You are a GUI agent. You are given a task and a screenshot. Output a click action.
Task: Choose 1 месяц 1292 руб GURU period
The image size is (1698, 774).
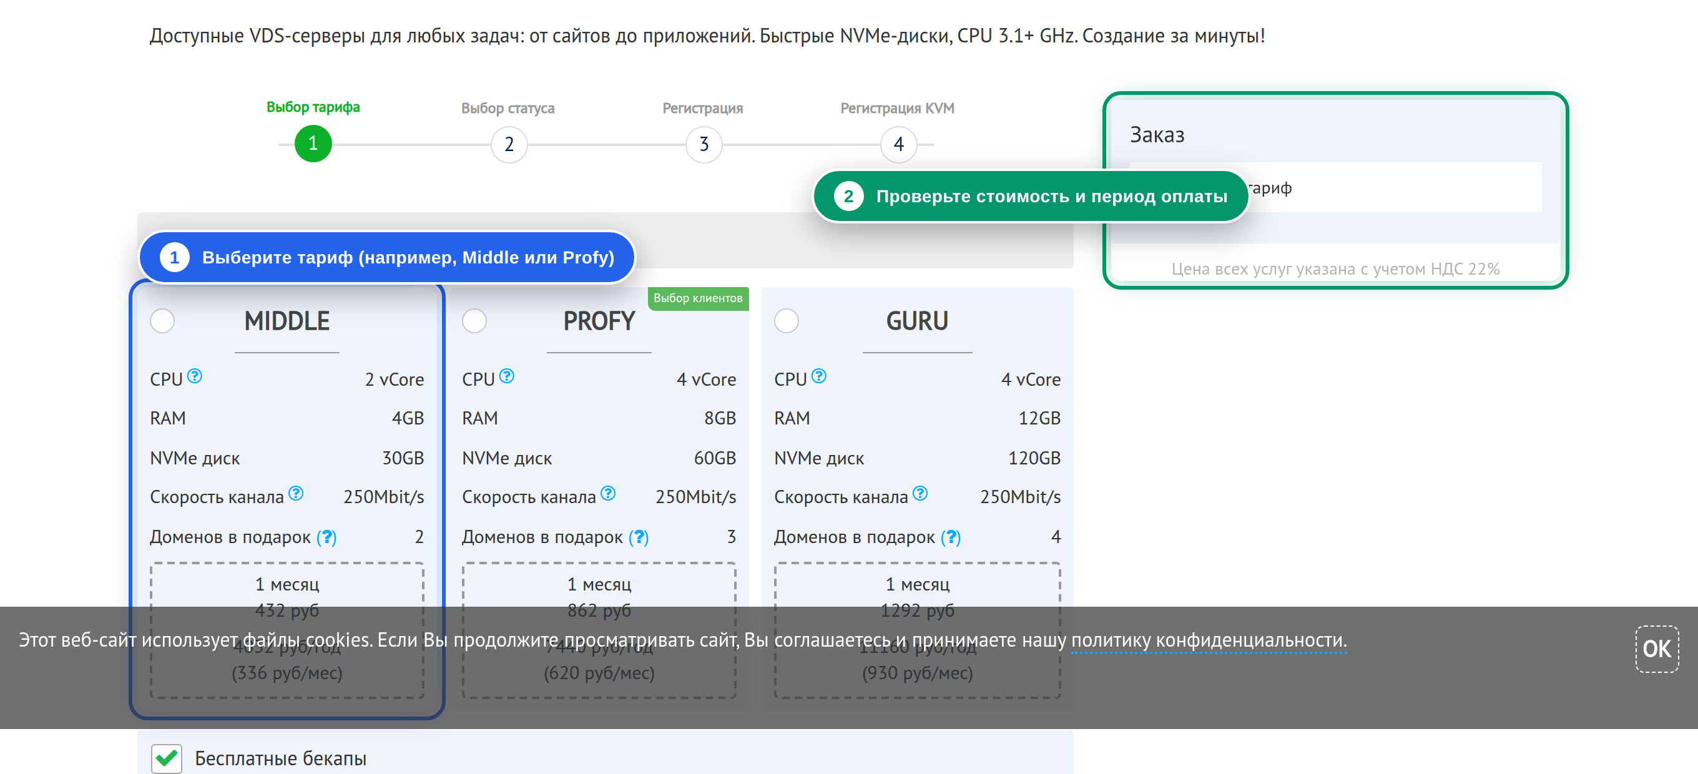(x=917, y=597)
